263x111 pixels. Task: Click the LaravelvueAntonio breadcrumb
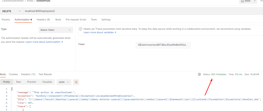[x=13, y=1]
